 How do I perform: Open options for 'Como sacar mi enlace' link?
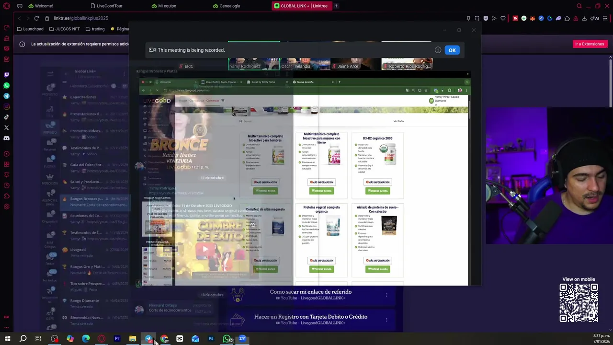click(x=386, y=295)
